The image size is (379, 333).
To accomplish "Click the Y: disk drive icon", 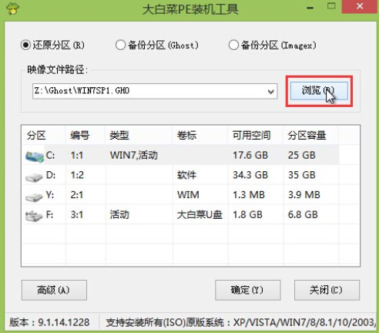I will click(x=34, y=197).
